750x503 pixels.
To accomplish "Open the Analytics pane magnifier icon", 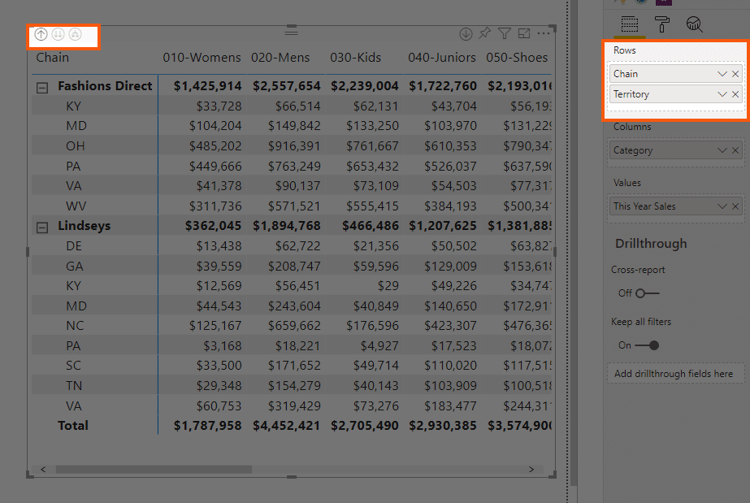I will pos(695,24).
